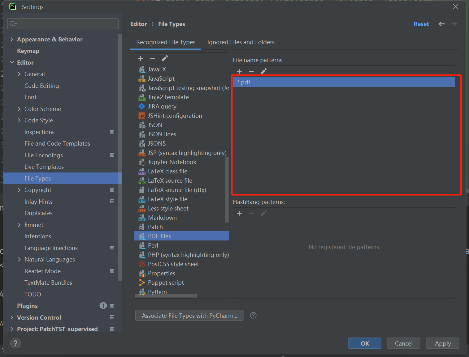
Task: Click the file types list vertical scrollbar
Action: 227,190
